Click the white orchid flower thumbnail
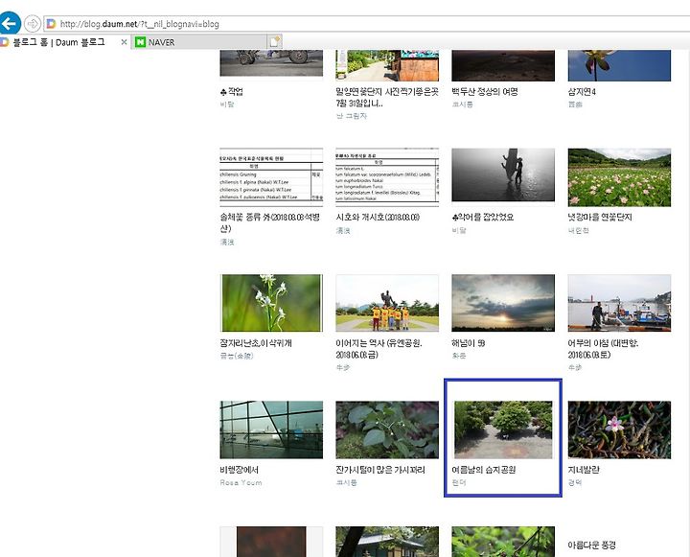 [x=271, y=303]
